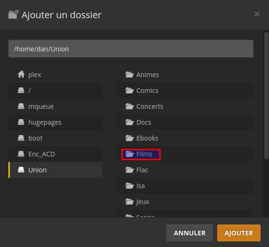Select the highlighted Films folder
The image size is (269, 247).
click(141, 155)
